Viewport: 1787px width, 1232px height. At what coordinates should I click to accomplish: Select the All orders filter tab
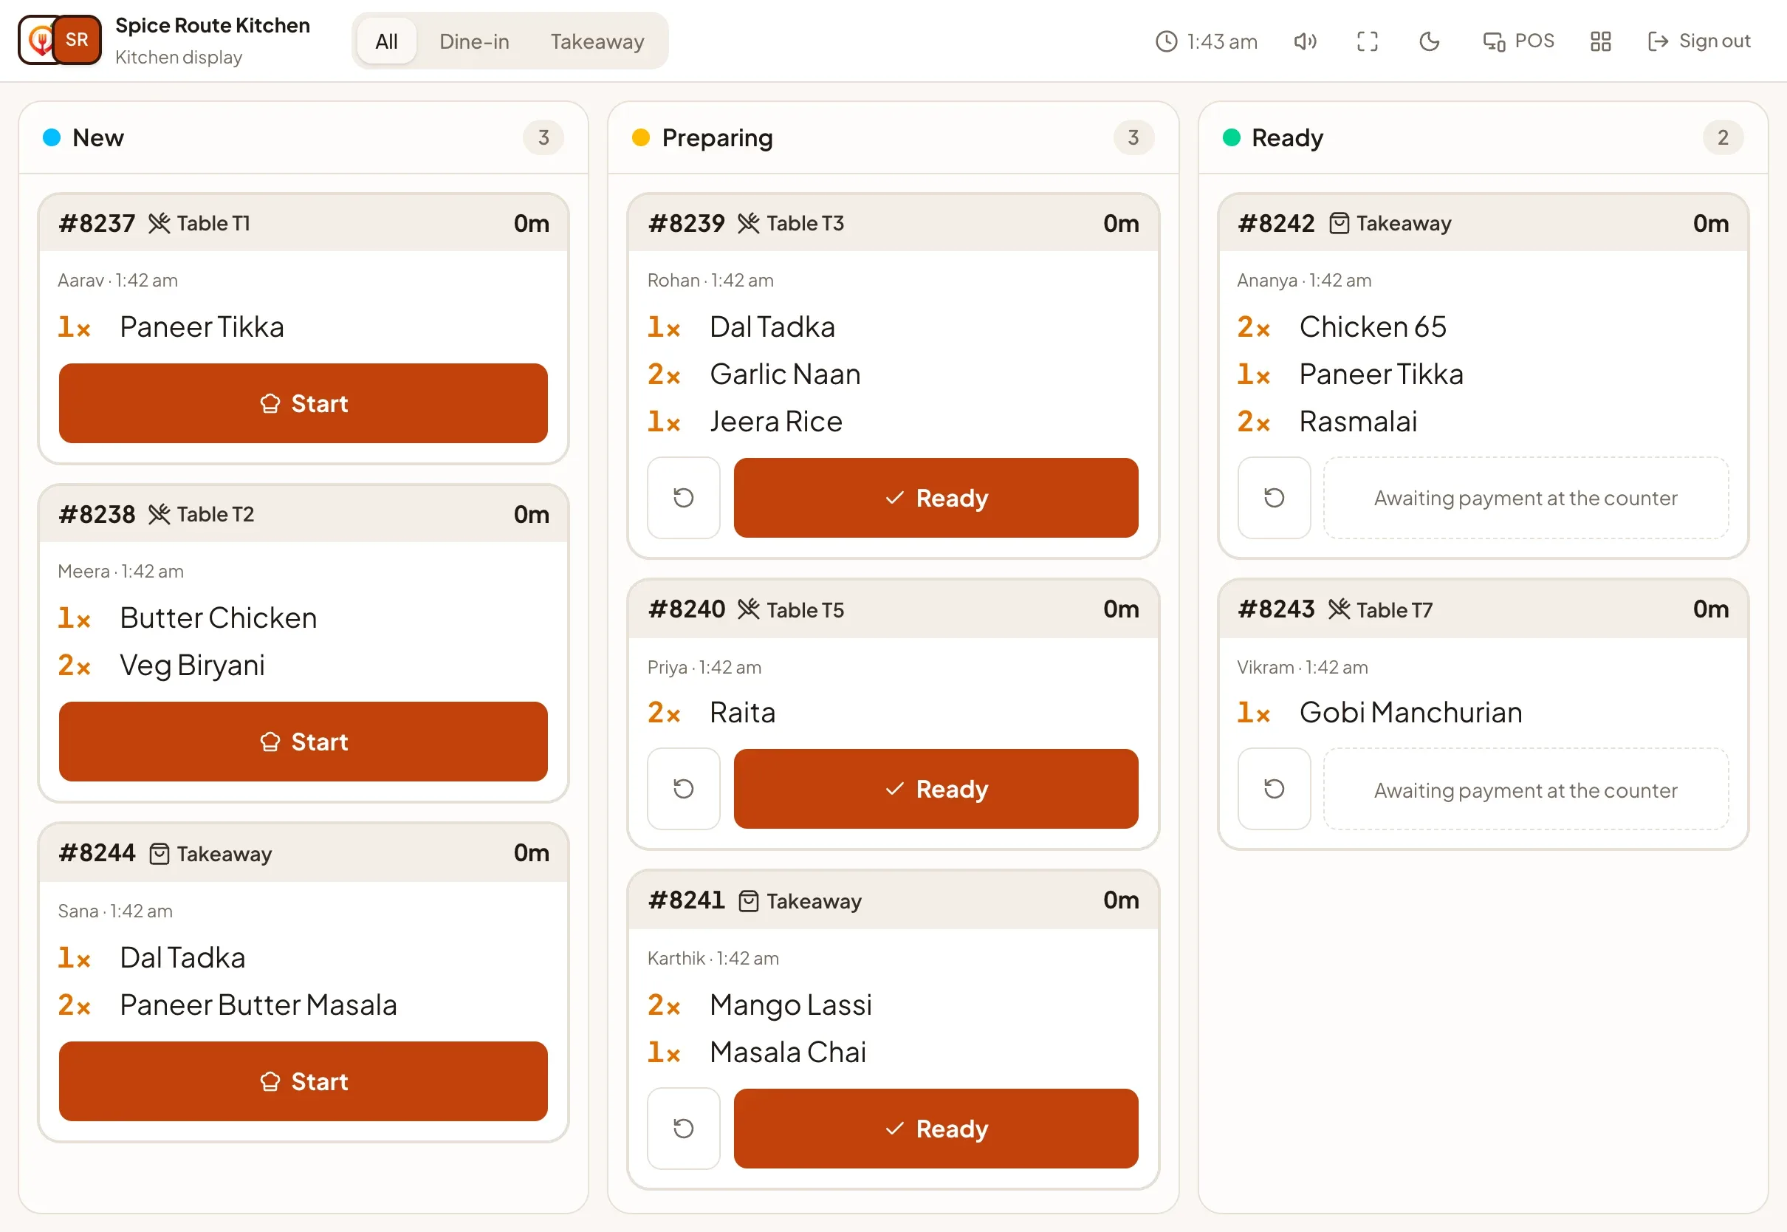click(x=385, y=41)
